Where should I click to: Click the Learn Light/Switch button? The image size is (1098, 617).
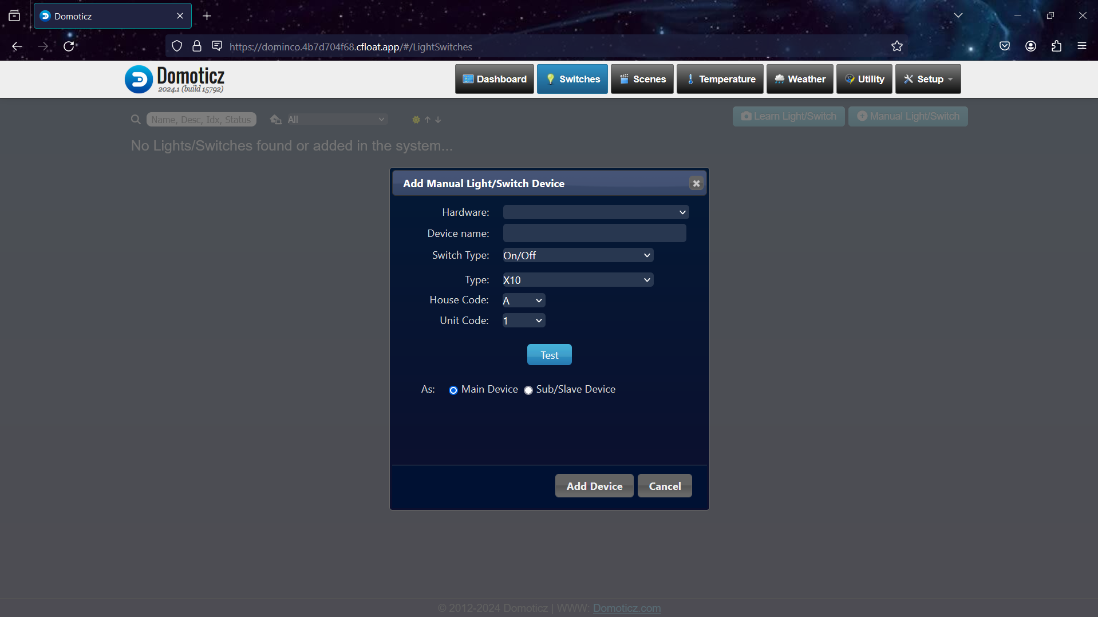(789, 116)
